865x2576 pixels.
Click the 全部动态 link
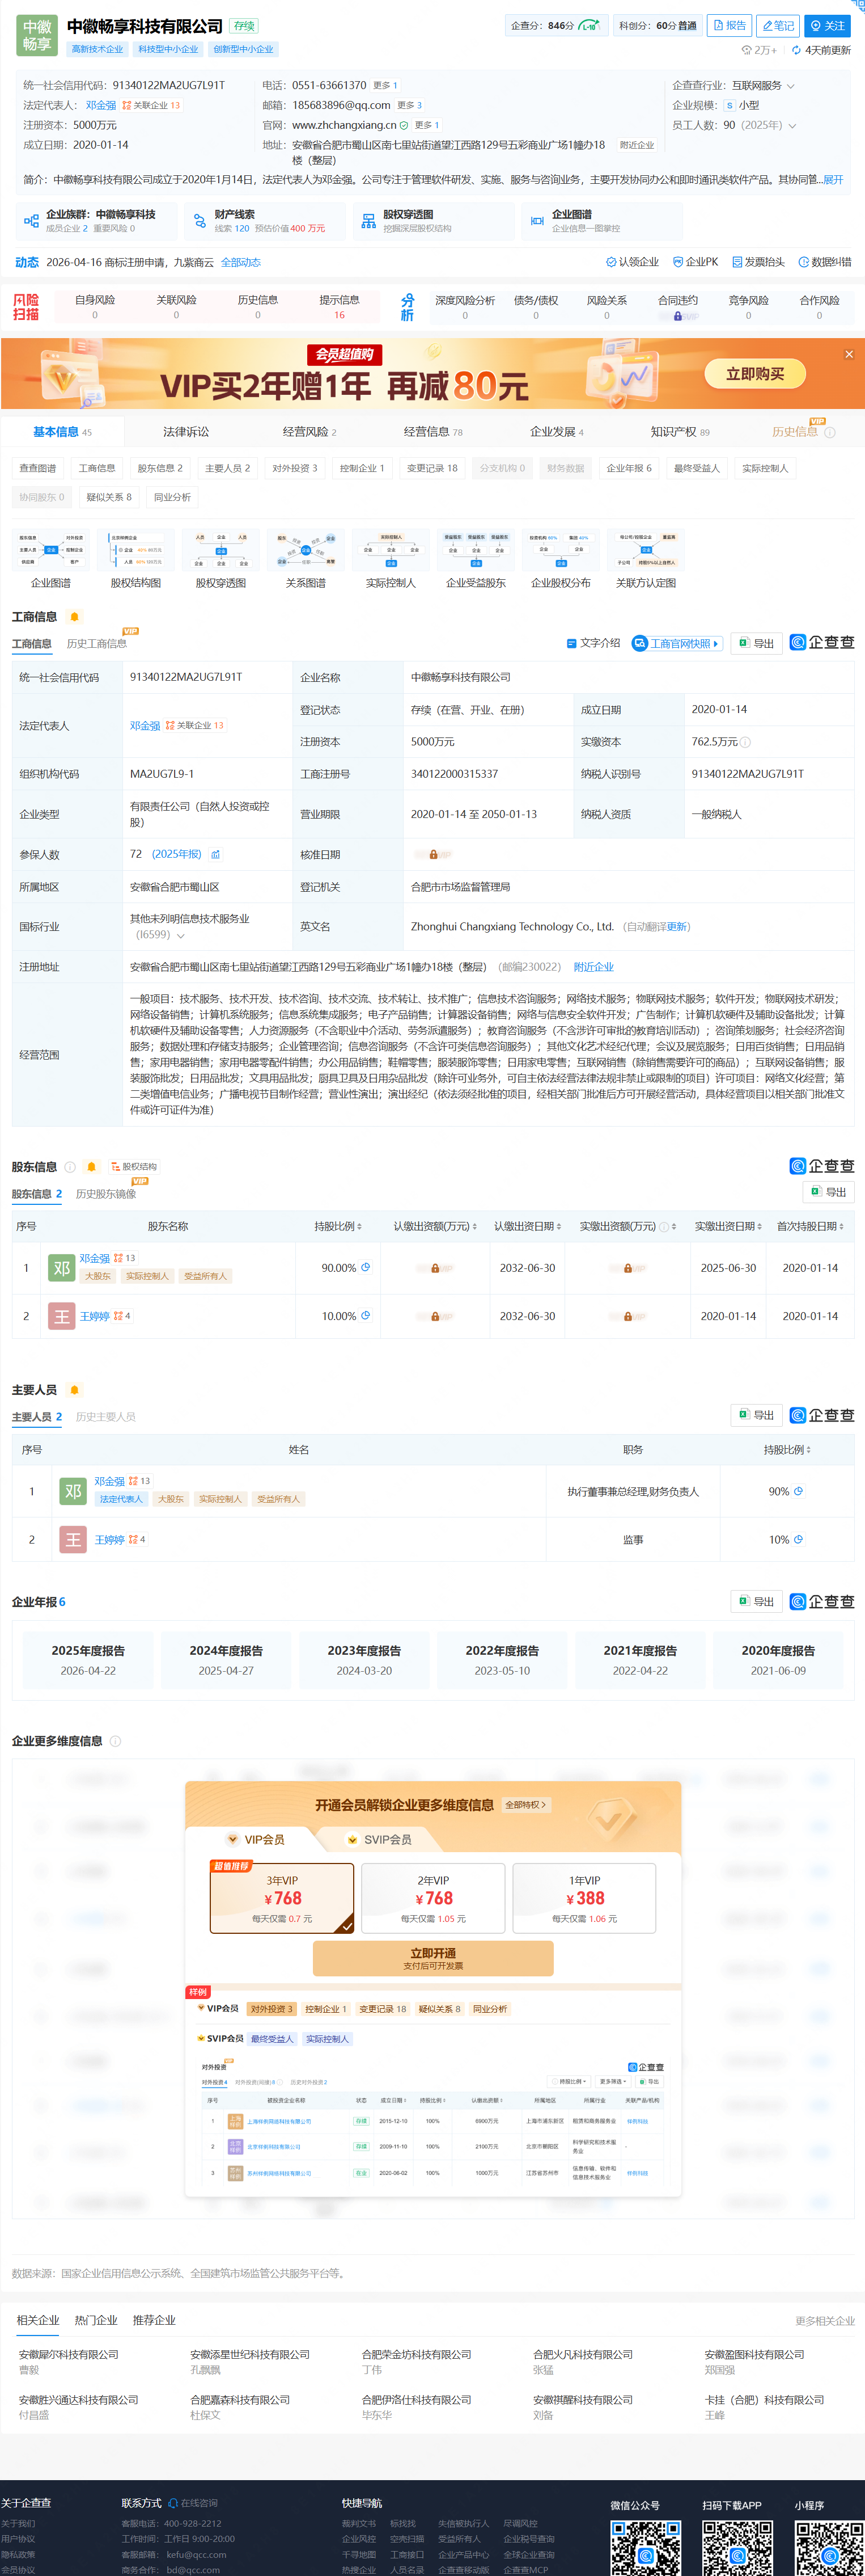[x=241, y=263]
